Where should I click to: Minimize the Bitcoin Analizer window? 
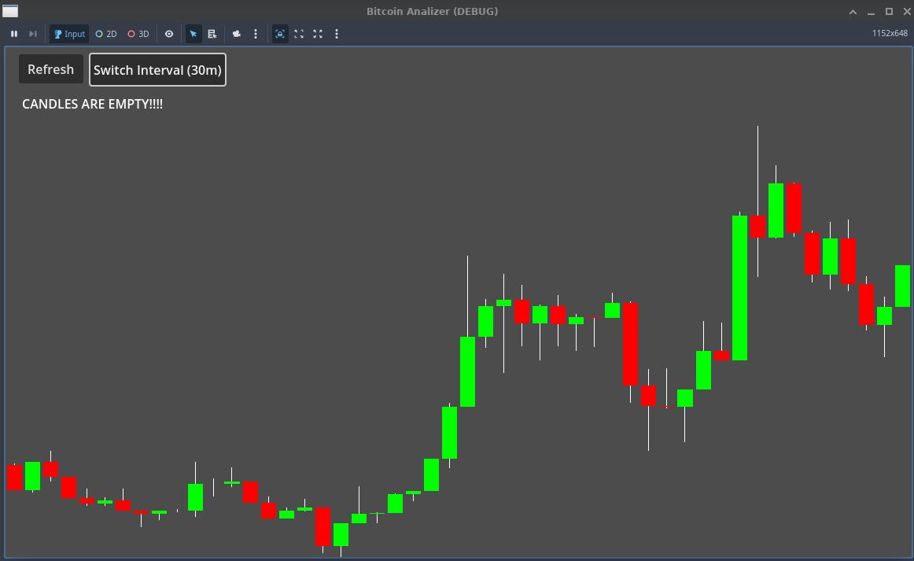[x=871, y=12]
